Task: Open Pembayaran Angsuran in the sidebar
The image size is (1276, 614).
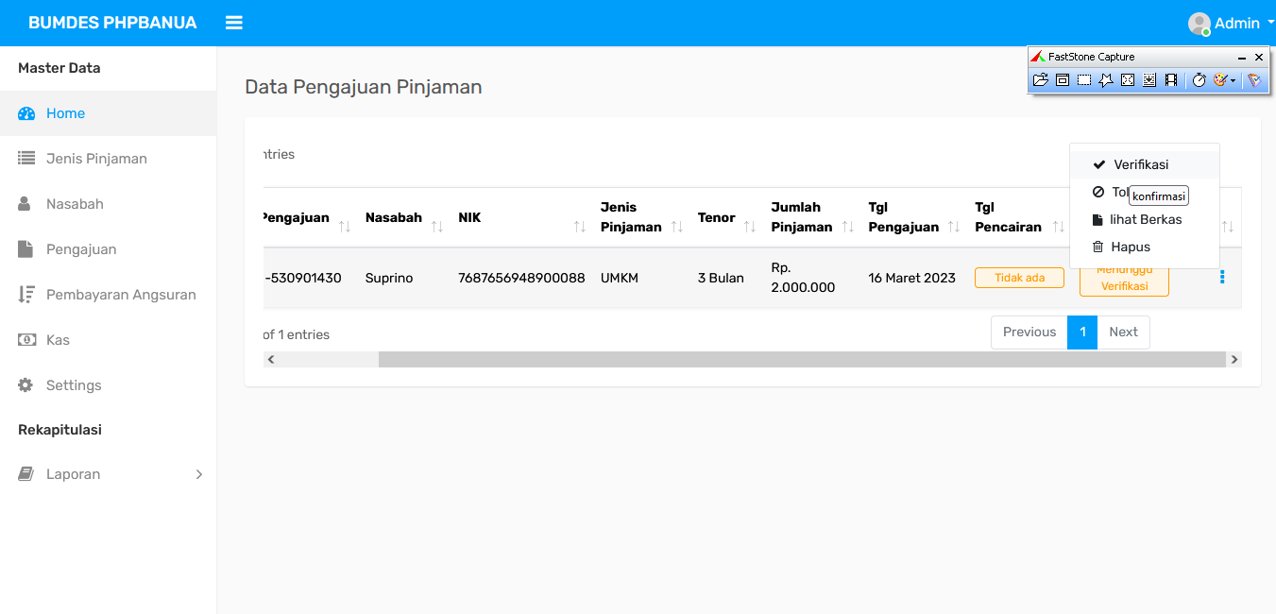Action: pyautogui.click(x=120, y=295)
